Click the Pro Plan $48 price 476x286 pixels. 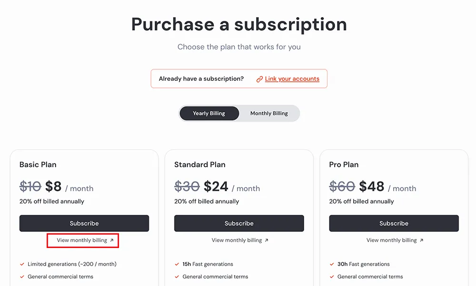tap(371, 187)
